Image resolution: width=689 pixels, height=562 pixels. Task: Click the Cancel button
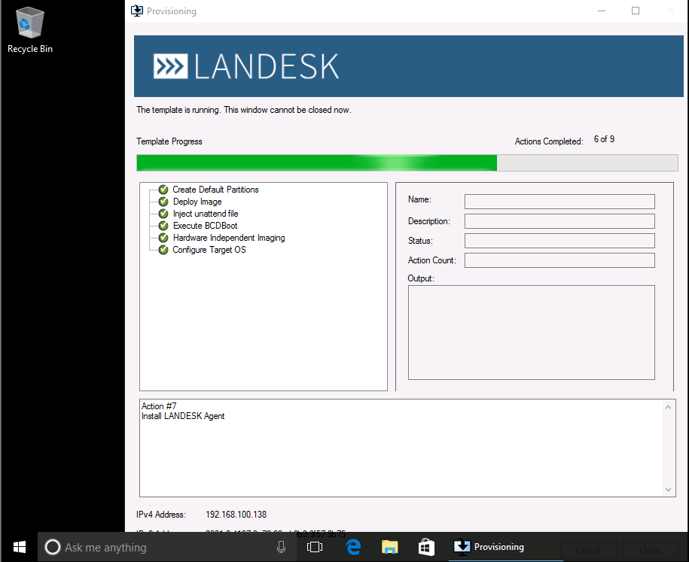[589, 551]
